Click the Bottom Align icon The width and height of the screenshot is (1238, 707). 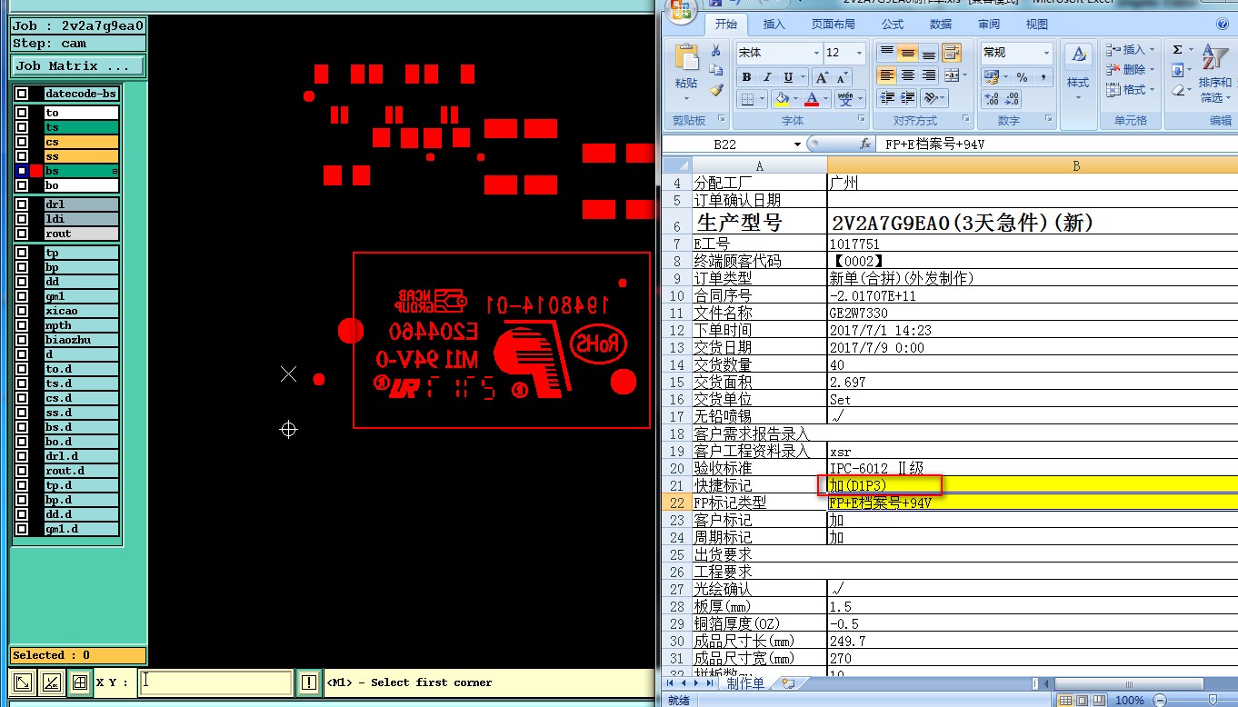tap(928, 52)
